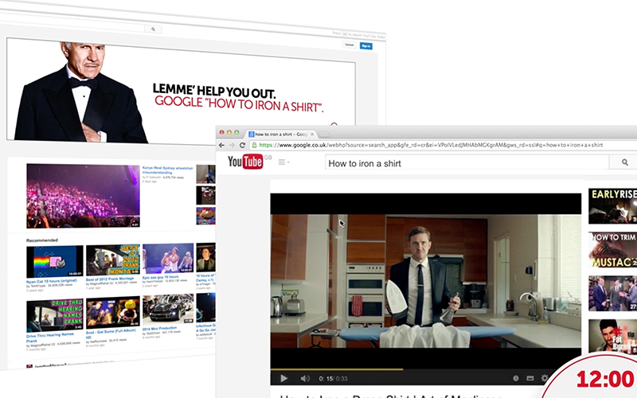The image size is (637, 398).
Task: Click the green padlock in the address bar
Action: click(x=254, y=145)
